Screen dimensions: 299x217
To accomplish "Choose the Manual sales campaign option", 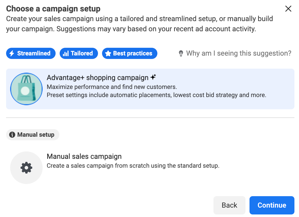I will (x=84, y=156).
